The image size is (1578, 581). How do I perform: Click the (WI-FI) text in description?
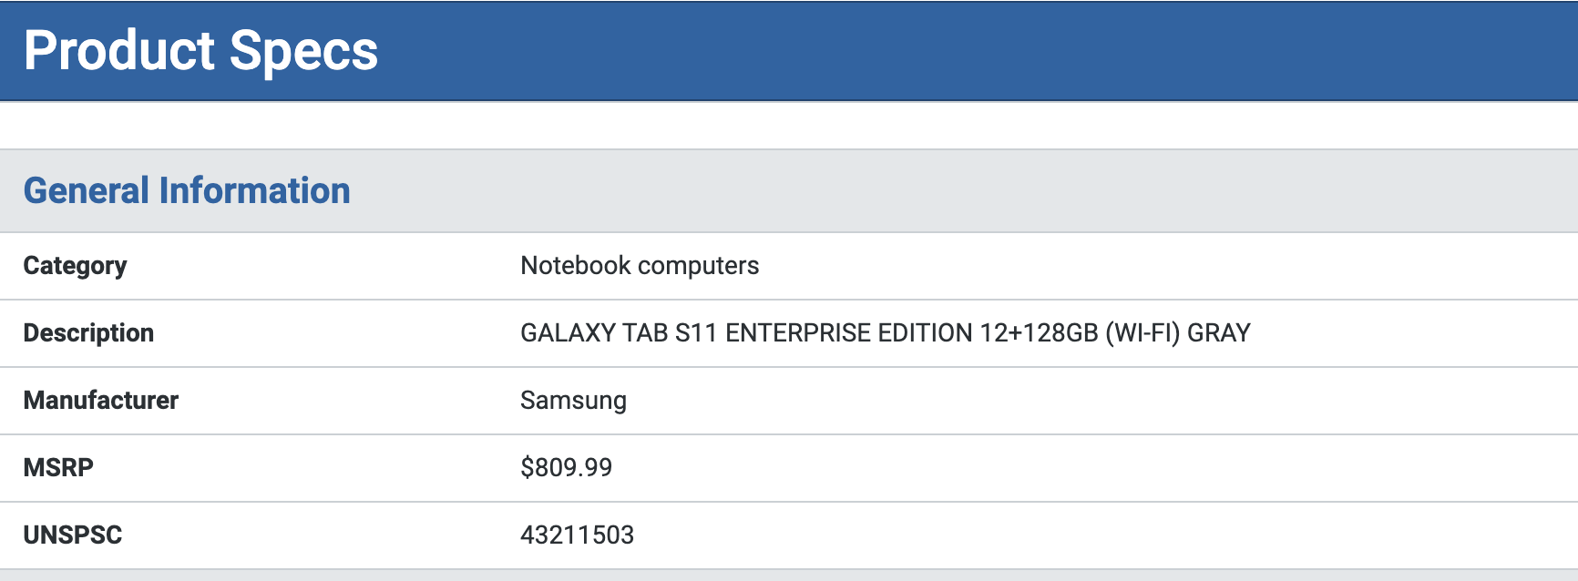(x=1143, y=333)
